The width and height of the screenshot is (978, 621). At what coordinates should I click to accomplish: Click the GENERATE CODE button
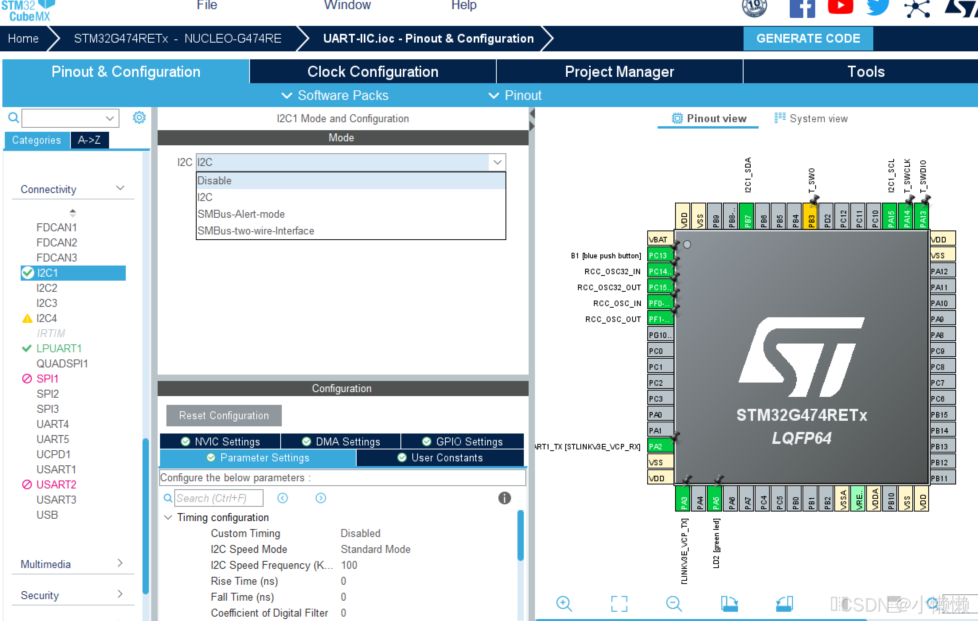pyautogui.click(x=807, y=38)
